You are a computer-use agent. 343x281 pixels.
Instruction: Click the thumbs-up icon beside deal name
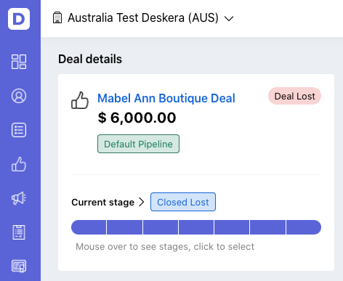[80, 100]
